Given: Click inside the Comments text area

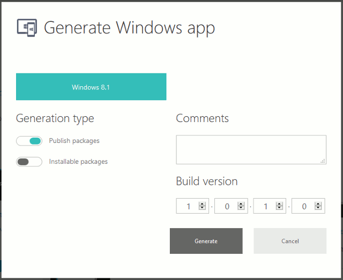Looking at the screenshot, I should point(251,149).
